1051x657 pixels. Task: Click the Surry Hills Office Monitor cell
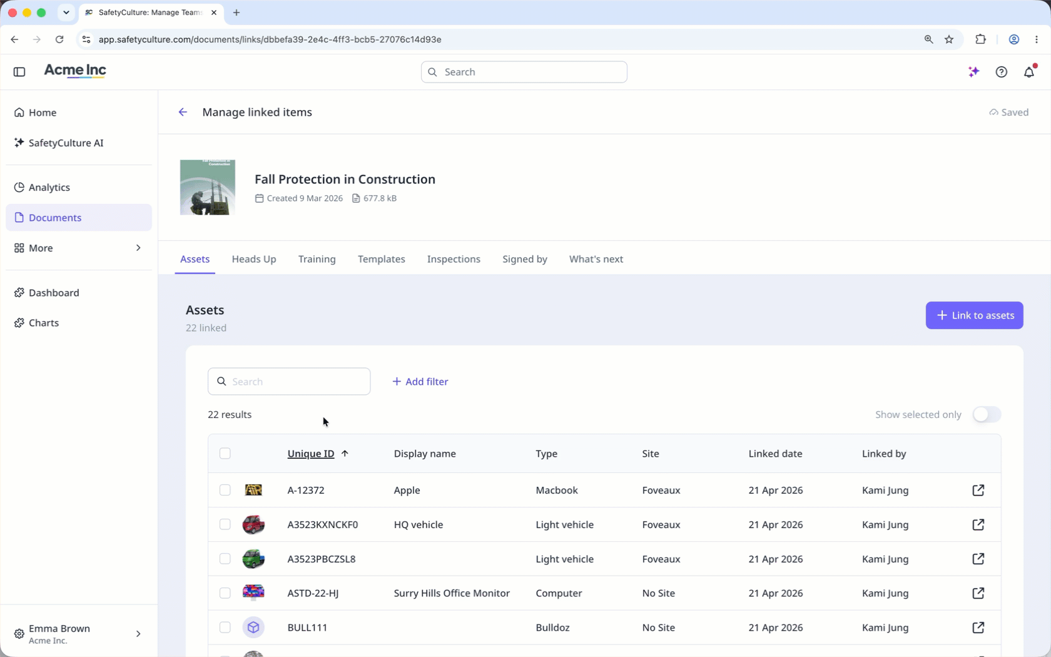point(452,593)
